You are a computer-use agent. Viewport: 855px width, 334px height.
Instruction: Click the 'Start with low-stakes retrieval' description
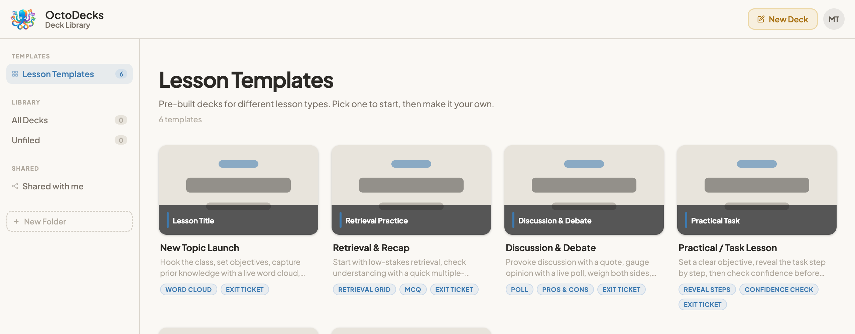[x=401, y=268]
